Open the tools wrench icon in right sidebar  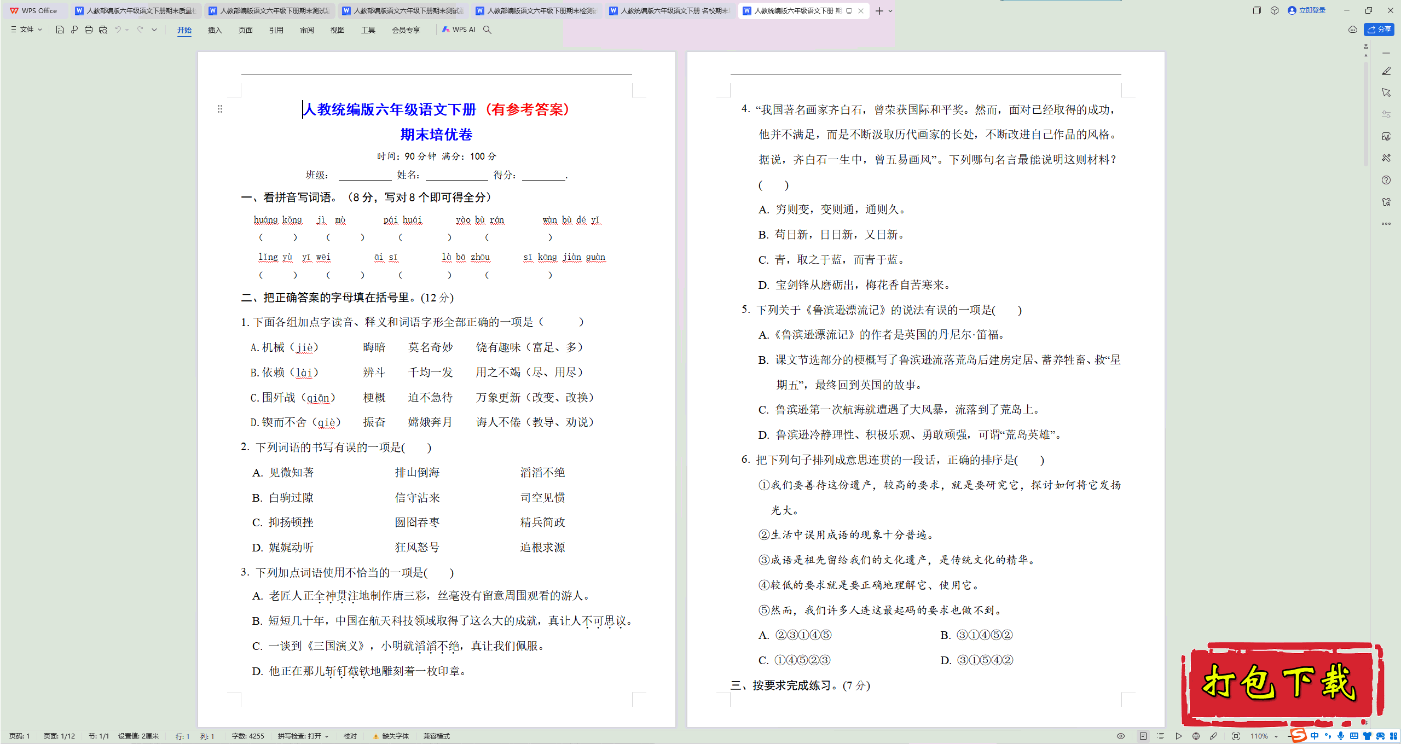[1386, 158]
